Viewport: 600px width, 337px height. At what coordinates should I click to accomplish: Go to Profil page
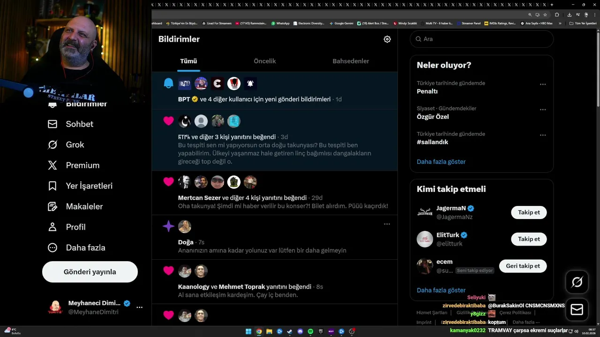67,227
